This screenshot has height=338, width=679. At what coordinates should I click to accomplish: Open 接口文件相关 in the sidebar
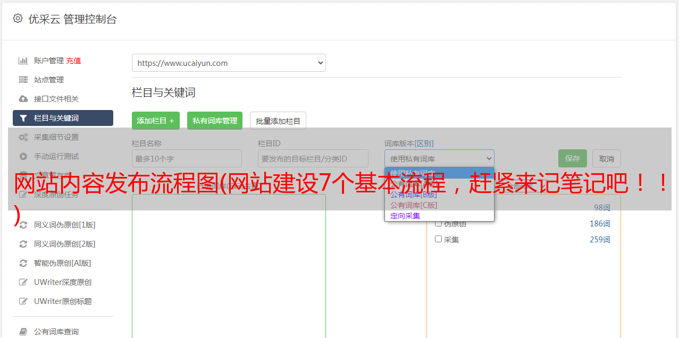pos(56,99)
